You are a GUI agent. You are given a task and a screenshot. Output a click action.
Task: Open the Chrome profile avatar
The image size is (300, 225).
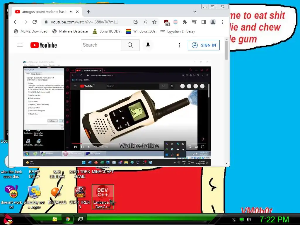[213, 22]
